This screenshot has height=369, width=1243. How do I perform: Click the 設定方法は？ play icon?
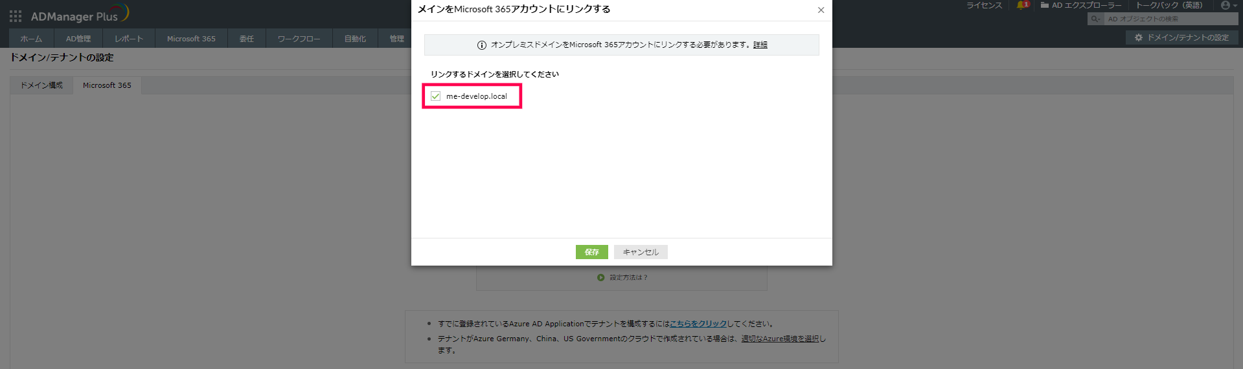tap(600, 277)
